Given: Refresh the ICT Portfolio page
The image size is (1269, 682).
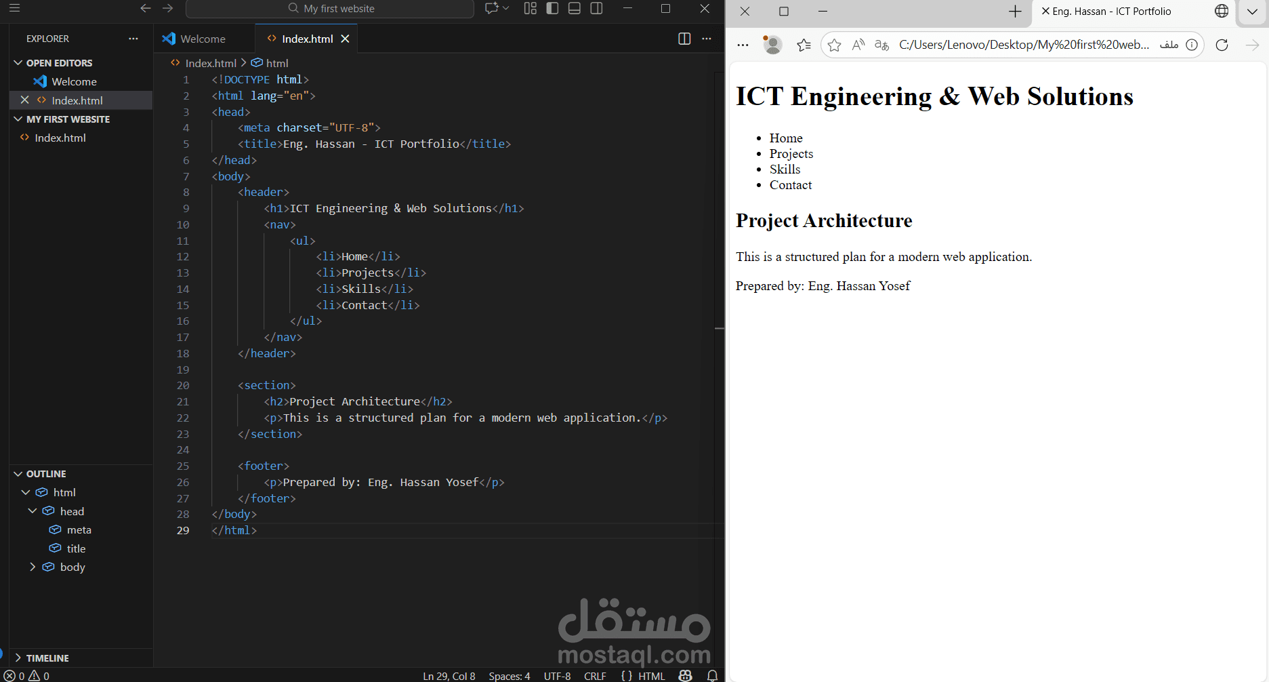Looking at the screenshot, I should click(1222, 45).
